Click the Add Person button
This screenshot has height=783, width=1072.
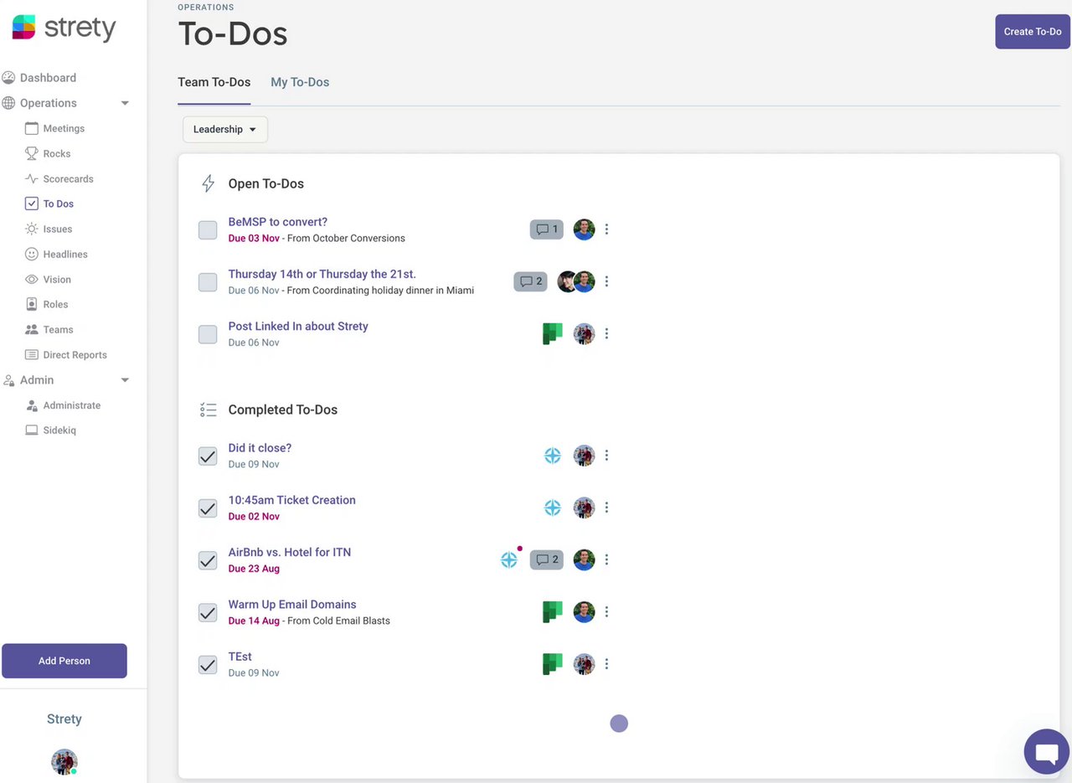[64, 661]
